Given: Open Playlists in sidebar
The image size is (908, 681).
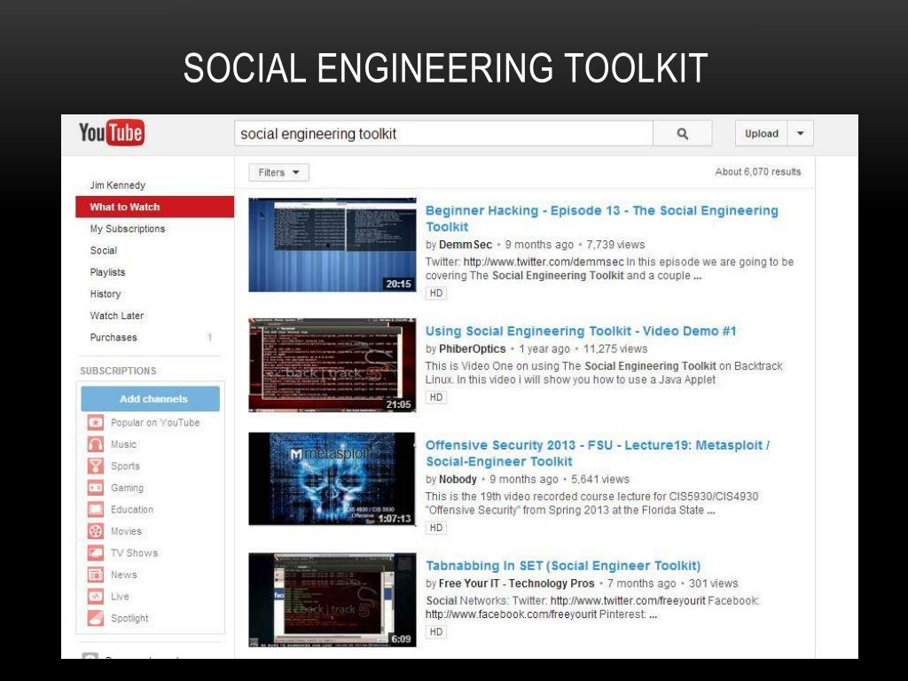Looking at the screenshot, I should click(107, 272).
